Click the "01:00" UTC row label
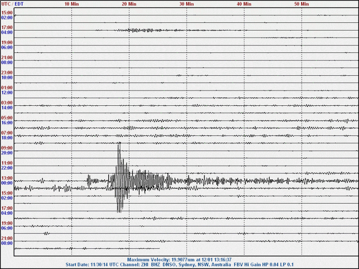The image size is (359, 269). 7,87
